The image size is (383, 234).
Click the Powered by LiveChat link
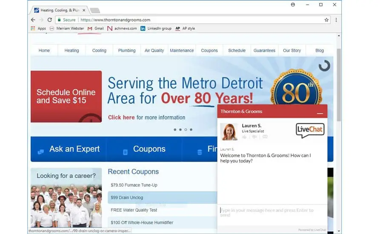click(x=312, y=230)
